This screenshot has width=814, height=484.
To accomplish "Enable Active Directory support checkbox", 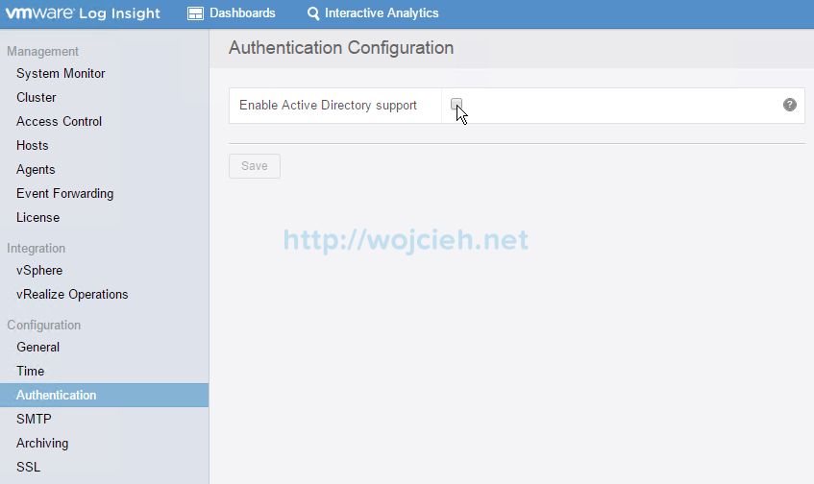I will pos(456,105).
